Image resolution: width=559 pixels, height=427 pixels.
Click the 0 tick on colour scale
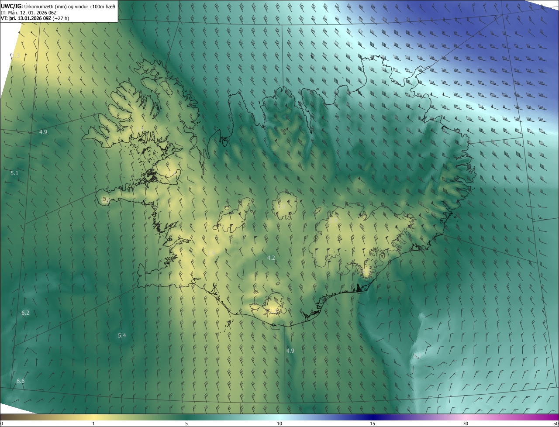pos(2,424)
